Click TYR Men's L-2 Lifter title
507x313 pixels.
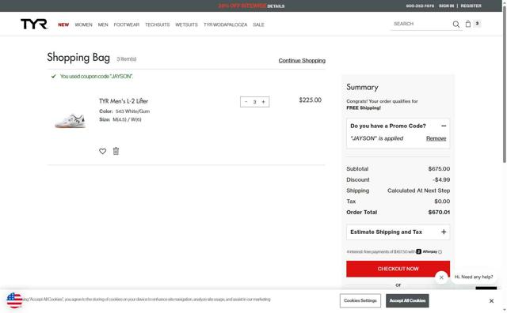pos(124,101)
